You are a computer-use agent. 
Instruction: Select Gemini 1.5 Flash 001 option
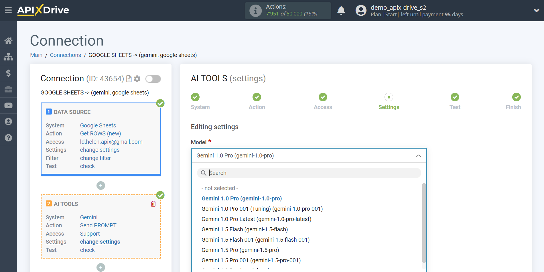256,240
